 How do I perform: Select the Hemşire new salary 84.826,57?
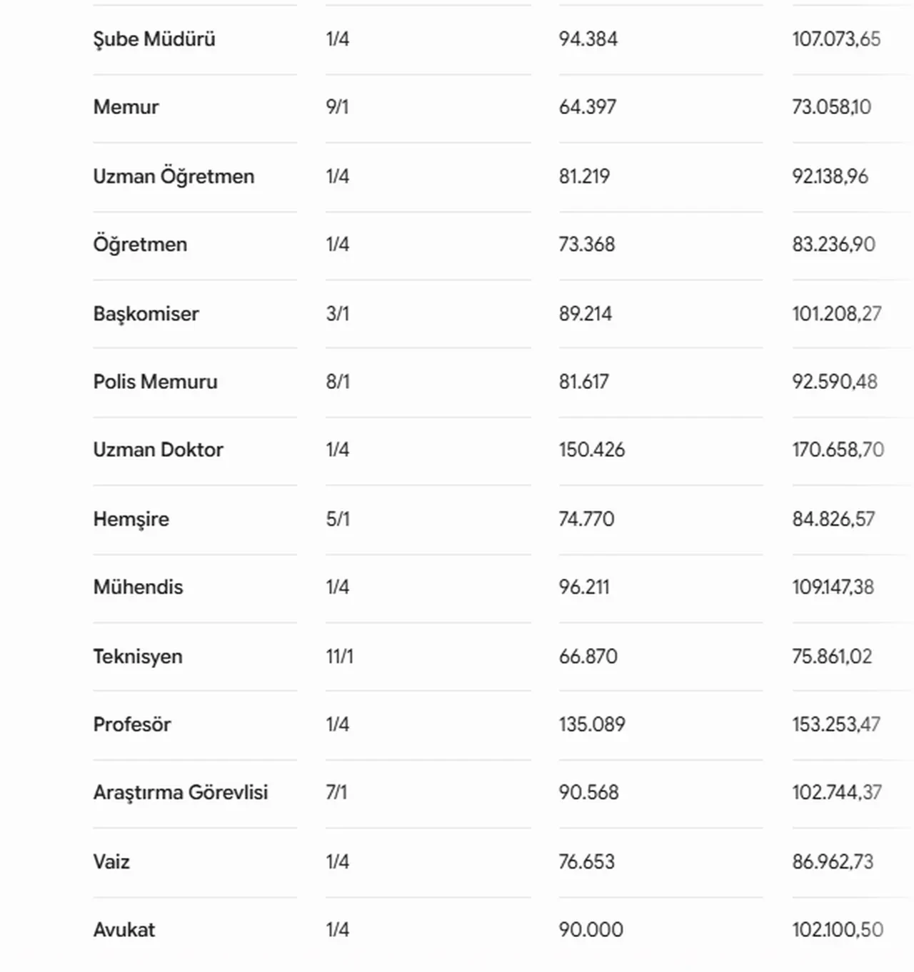833,519
